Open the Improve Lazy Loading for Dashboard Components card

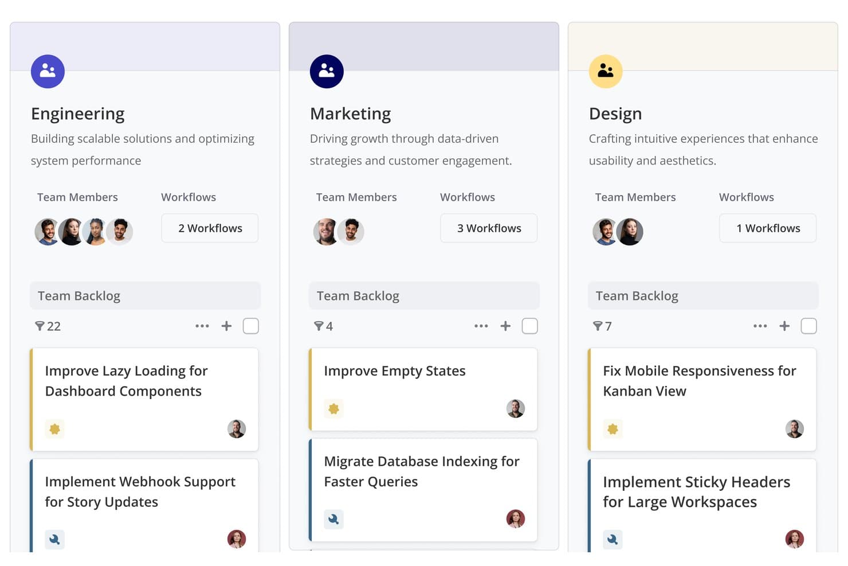(144, 400)
